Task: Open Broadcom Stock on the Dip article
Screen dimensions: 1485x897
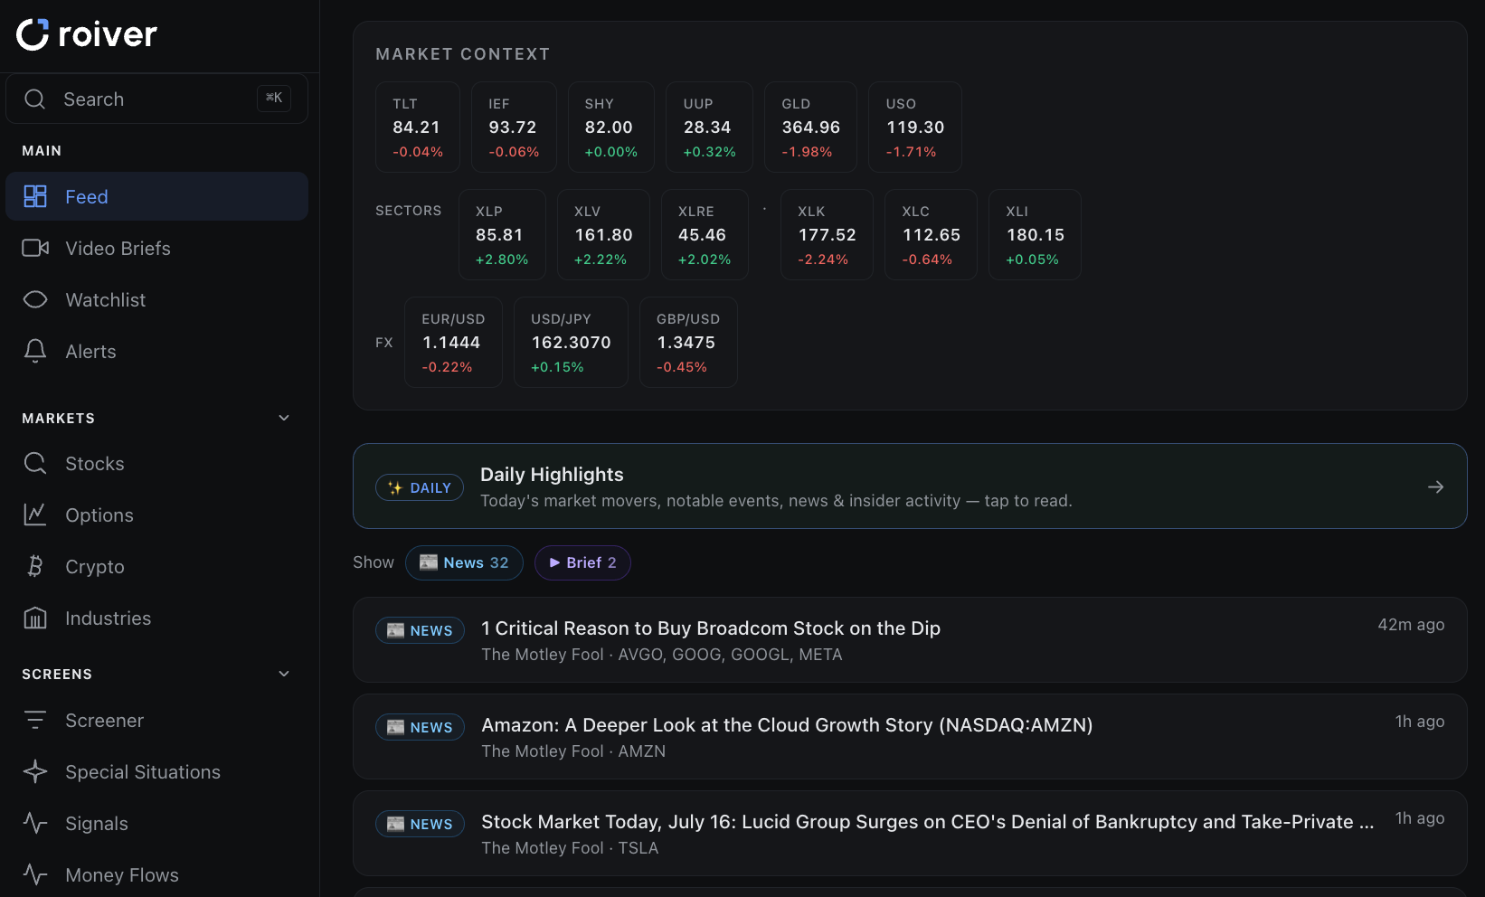Action: click(x=910, y=639)
